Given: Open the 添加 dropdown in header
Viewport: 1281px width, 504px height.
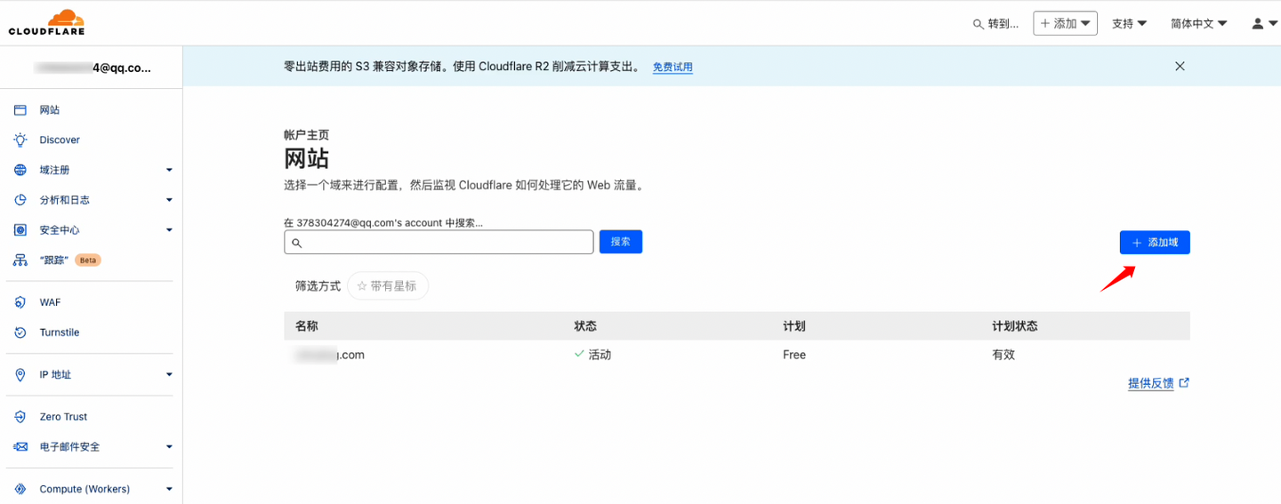Looking at the screenshot, I should [x=1065, y=23].
